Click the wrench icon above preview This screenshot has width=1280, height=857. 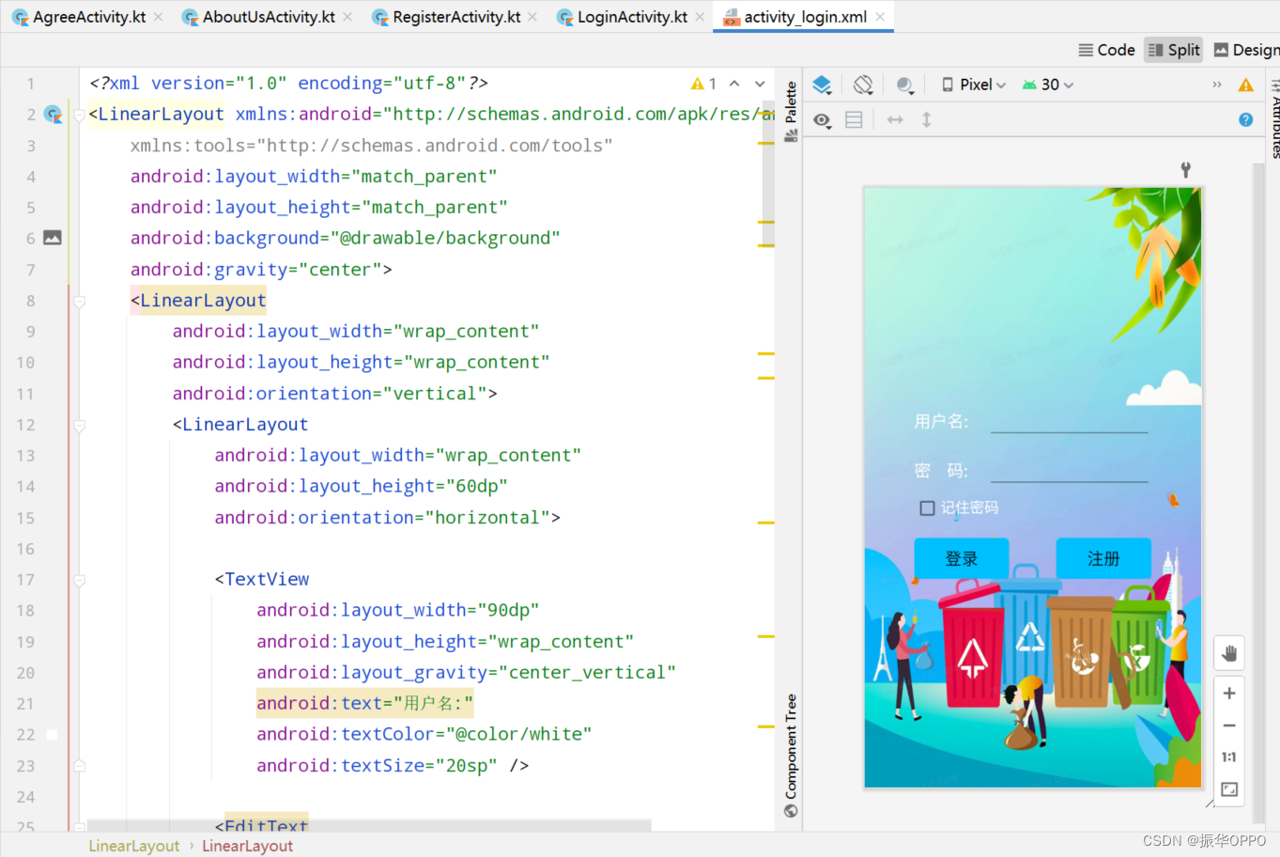[x=1186, y=169]
